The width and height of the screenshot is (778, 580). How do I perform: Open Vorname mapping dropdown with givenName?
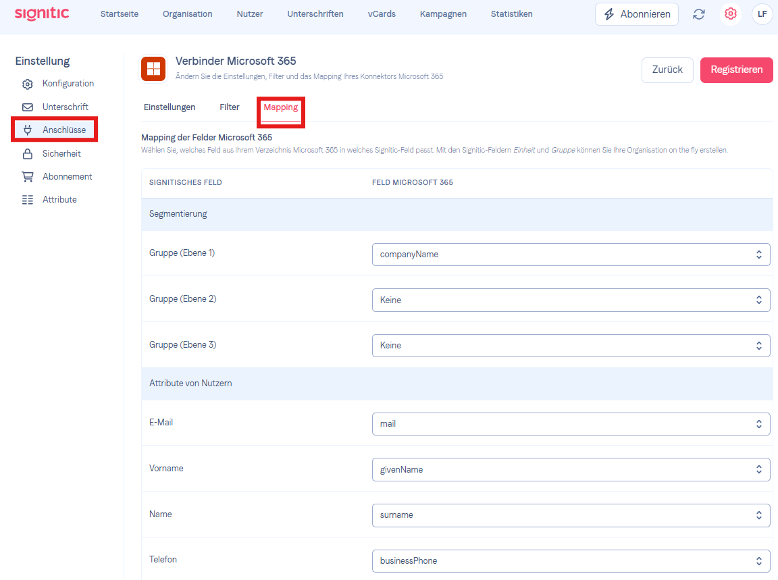pyautogui.click(x=571, y=469)
